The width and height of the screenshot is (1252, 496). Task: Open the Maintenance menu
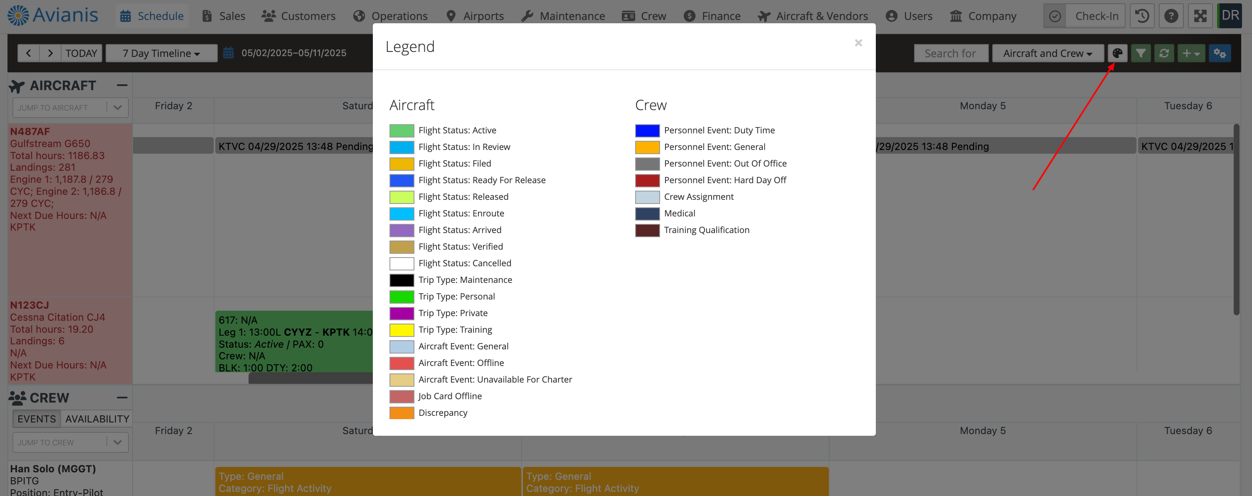pyautogui.click(x=563, y=16)
